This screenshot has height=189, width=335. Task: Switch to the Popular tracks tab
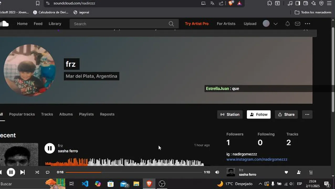click(x=22, y=114)
